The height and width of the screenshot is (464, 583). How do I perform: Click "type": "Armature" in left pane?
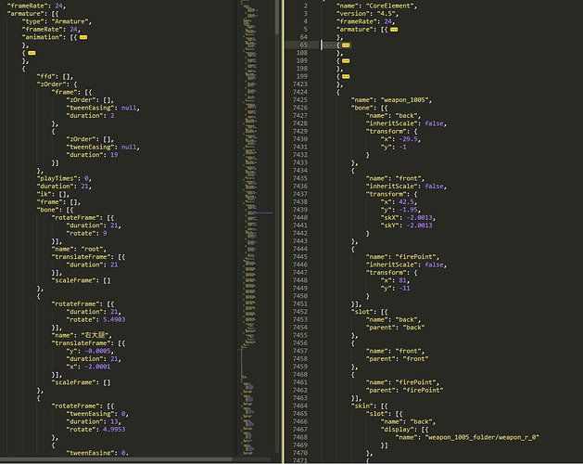[x=57, y=21]
